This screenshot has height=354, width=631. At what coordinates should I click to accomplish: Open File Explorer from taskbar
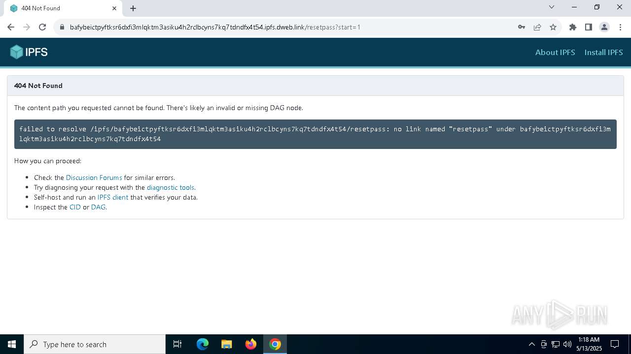point(227,344)
